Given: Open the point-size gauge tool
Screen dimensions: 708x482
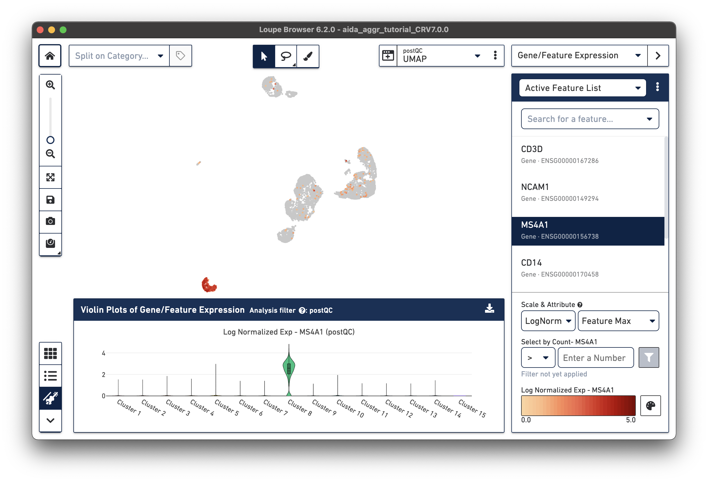Looking at the screenshot, I should (50, 244).
